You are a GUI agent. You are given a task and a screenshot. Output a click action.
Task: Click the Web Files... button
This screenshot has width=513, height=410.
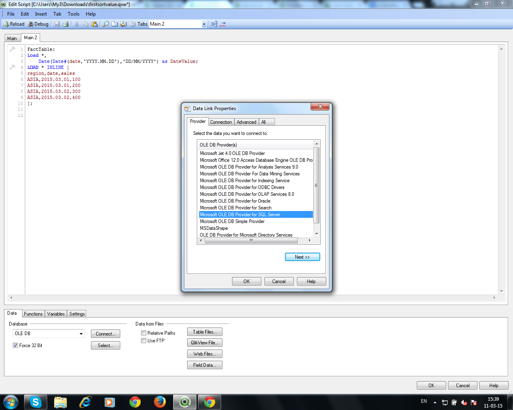pos(205,354)
